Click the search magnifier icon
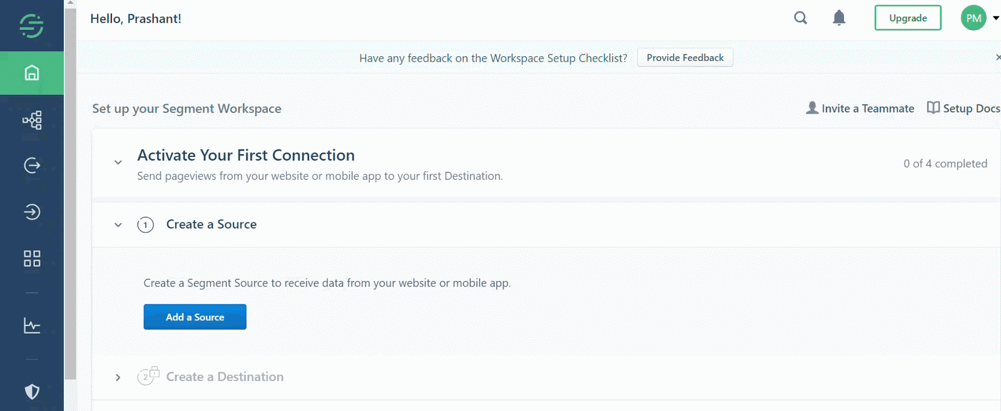Image resolution: width=1001 pixels, height=411 pixels. pyautogui.click(x=801, y=18)
